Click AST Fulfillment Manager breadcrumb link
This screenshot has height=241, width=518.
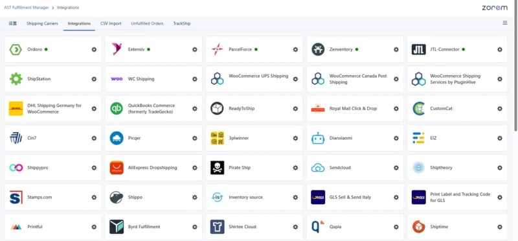[x=27, y=7]
